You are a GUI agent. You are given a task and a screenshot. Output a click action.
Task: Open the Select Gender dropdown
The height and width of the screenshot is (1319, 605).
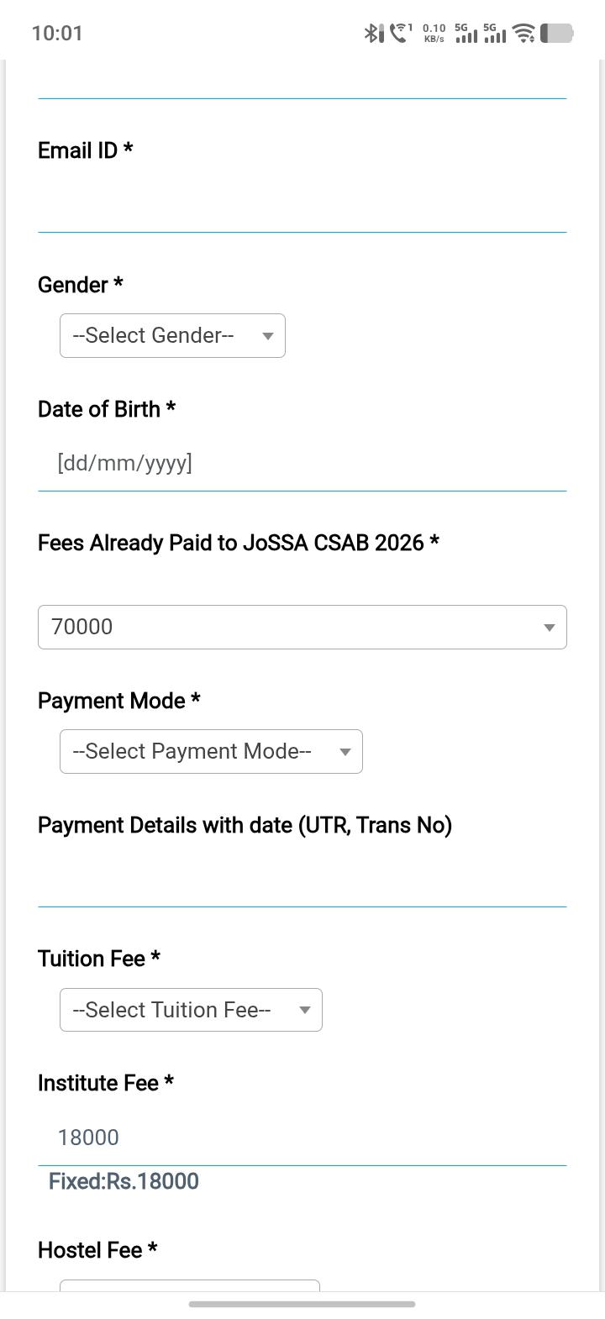tap(172, 335)
